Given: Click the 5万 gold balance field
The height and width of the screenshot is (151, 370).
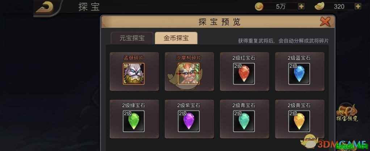Looking at the screenshot, I should click(281, 7).
